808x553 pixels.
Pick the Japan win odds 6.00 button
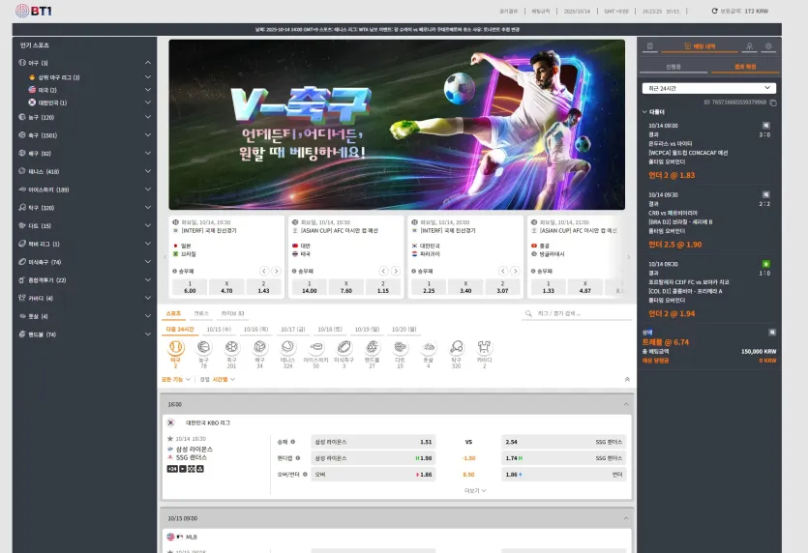[x=190, y=287]
